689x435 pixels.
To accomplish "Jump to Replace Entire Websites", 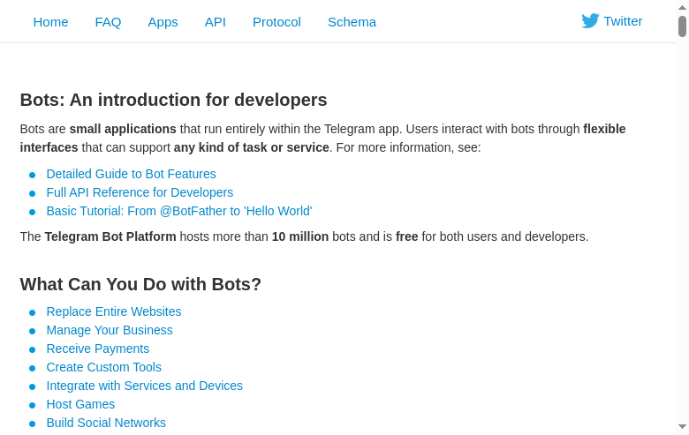I will [114, 311].
